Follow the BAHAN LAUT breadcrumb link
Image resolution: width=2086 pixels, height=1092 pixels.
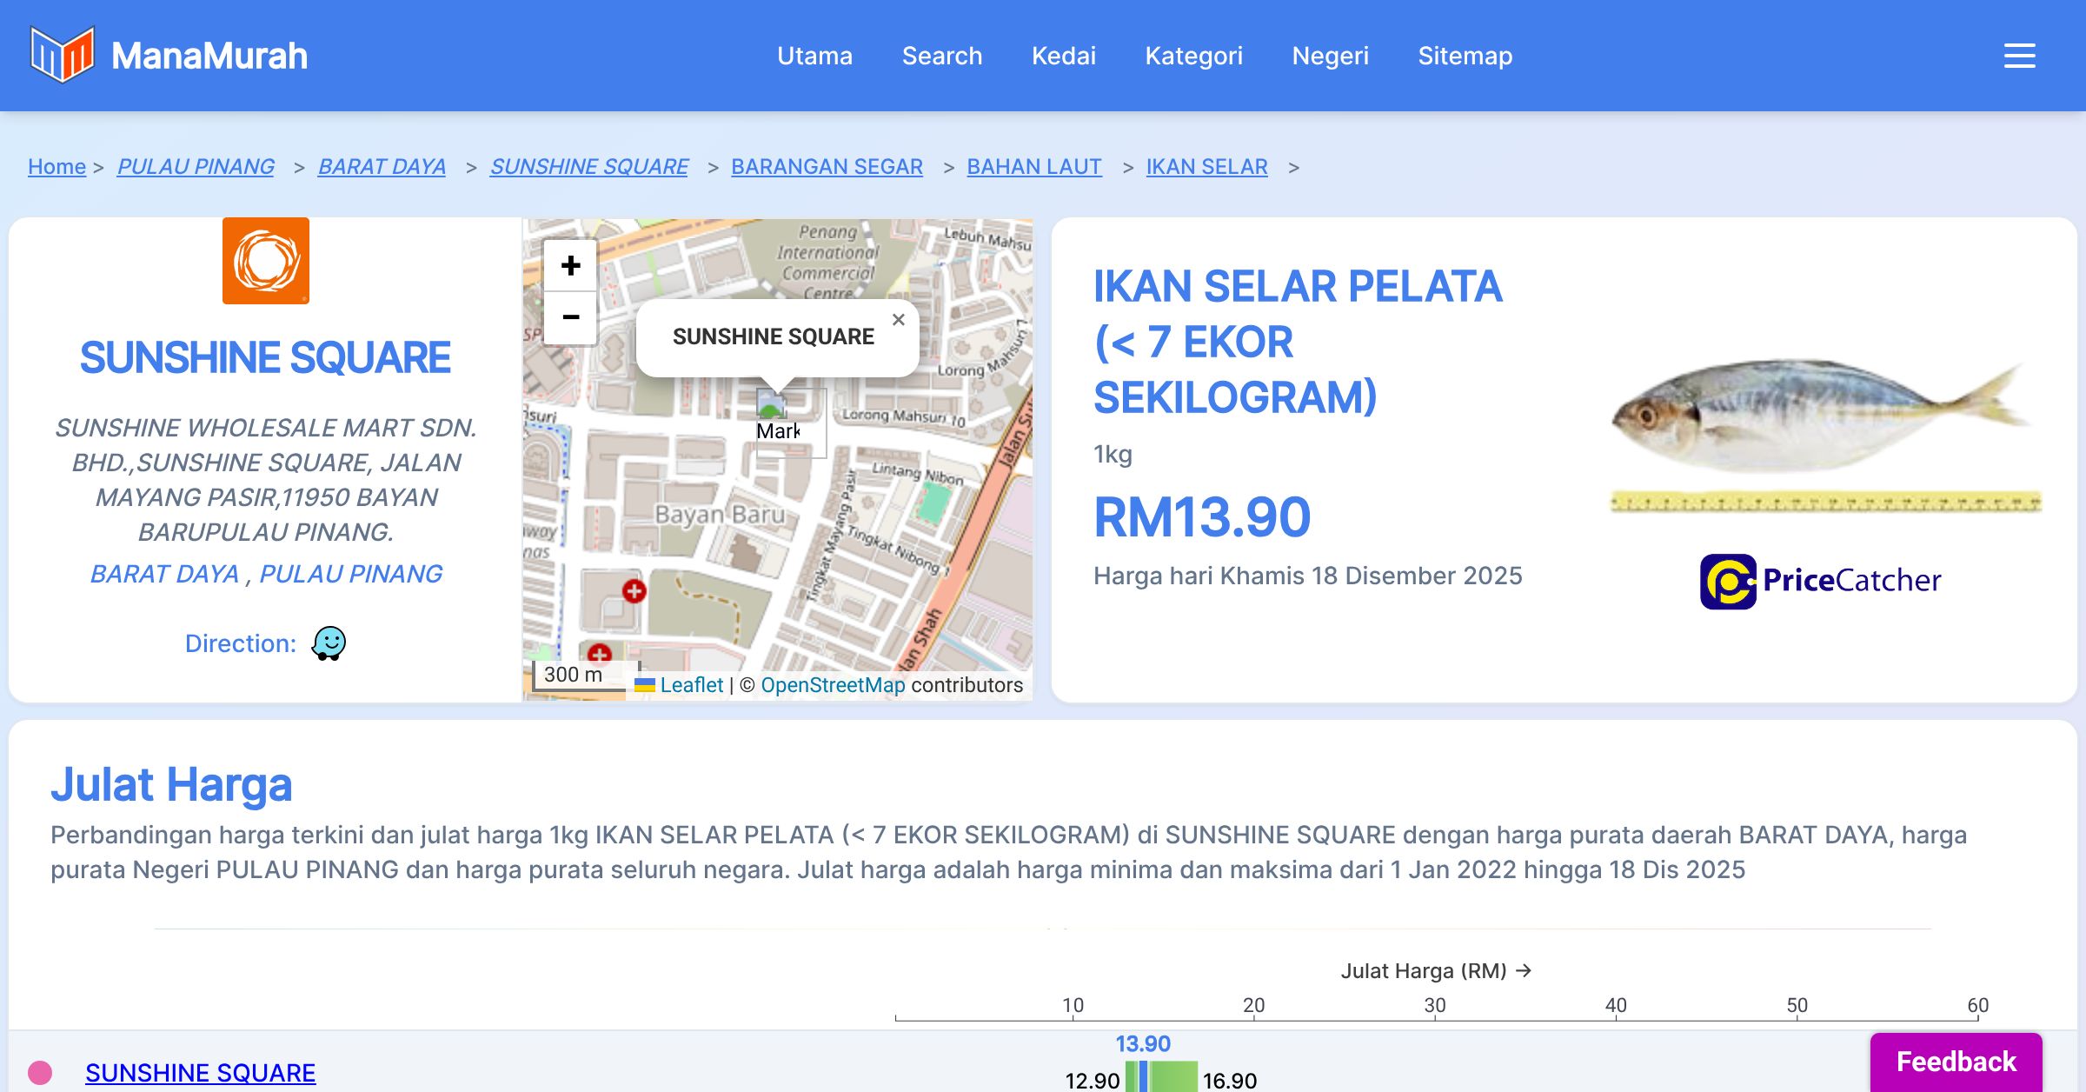pos(1033,166)
